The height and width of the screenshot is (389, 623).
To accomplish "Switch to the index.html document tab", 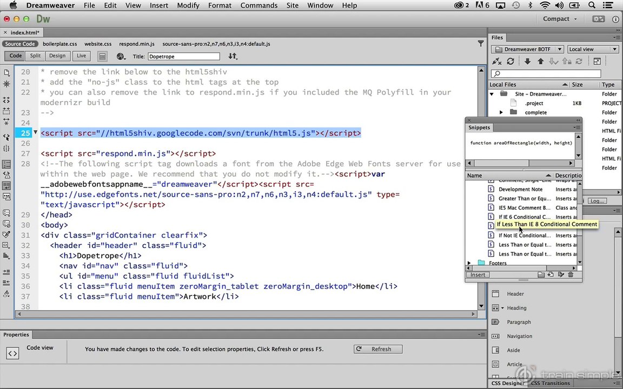I will click(x=25, y=32).
